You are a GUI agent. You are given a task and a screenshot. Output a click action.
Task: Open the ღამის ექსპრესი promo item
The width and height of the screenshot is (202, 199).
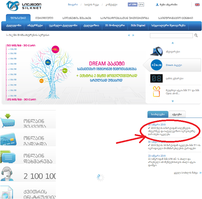point(175,79)
